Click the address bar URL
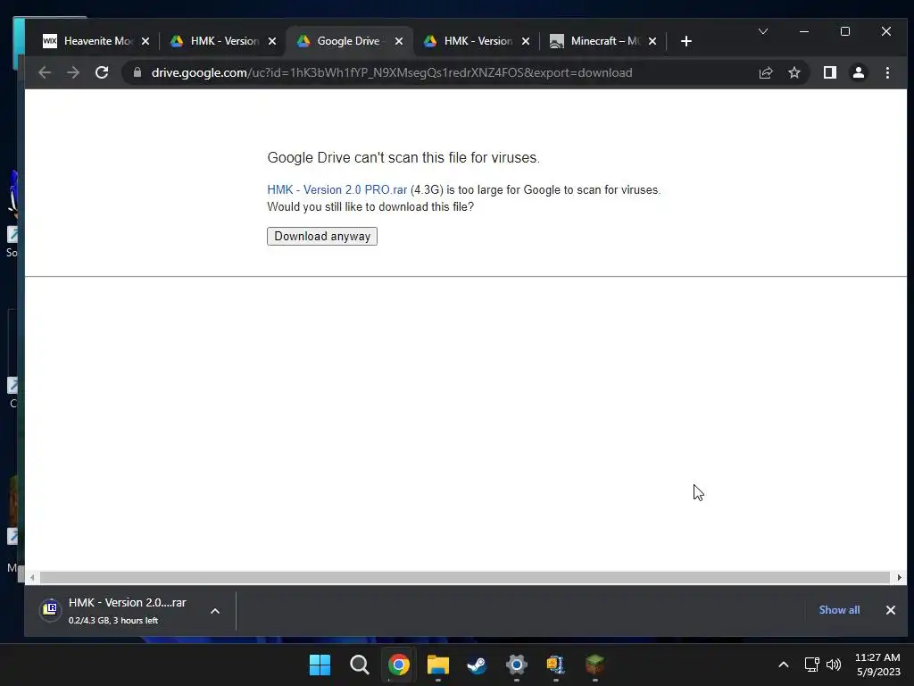 coord(392,72)
